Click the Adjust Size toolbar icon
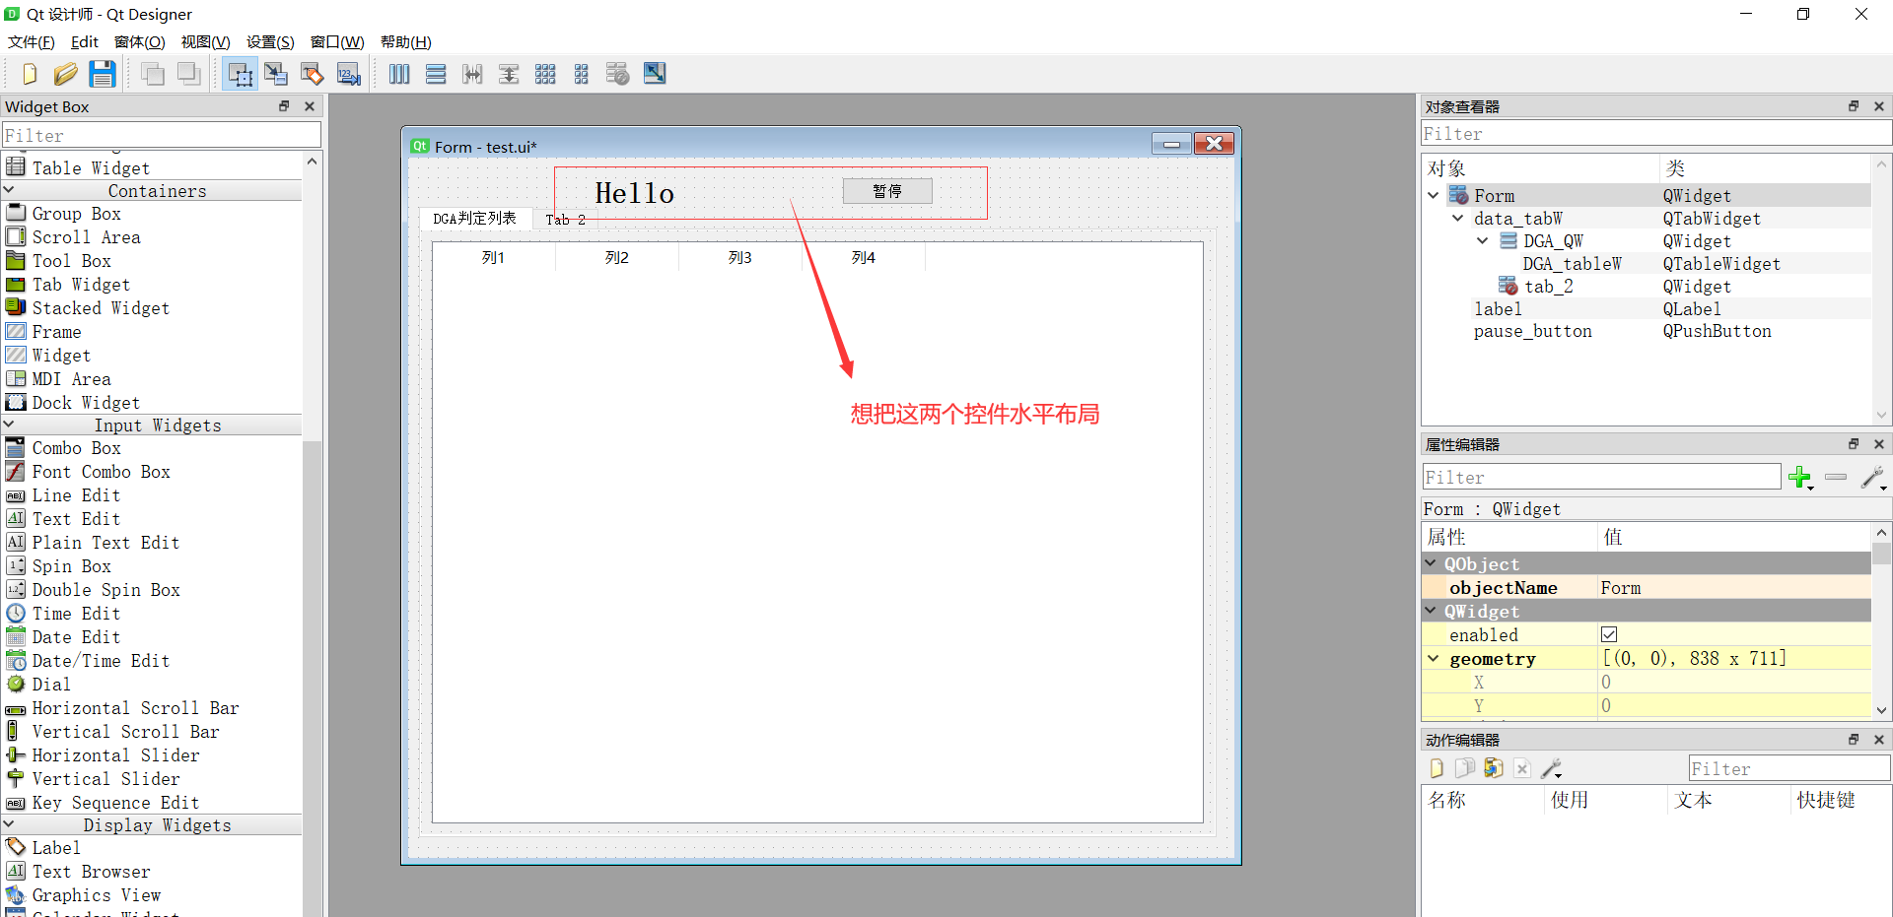The width and height of the screenshot is (1893, 917). (654, 73)
